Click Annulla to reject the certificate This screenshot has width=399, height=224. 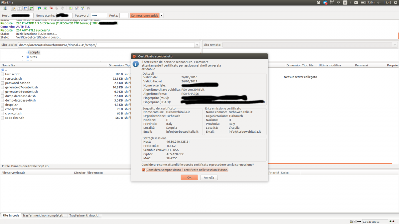click(209, 178)
